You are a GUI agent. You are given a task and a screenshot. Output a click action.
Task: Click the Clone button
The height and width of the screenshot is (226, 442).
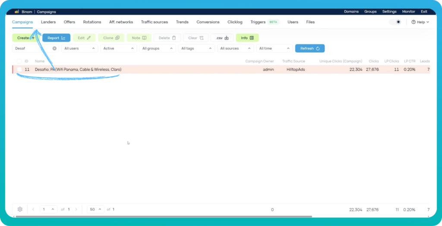[x=111, y=38]
